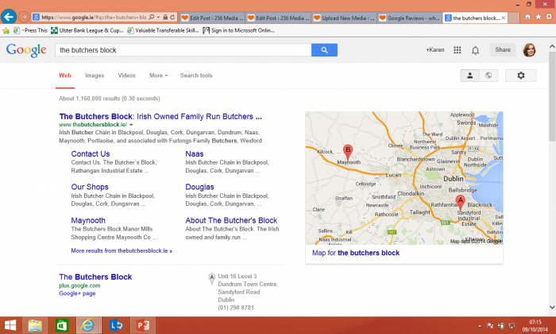Open the Our Shops sitelink

coord(90,187)
